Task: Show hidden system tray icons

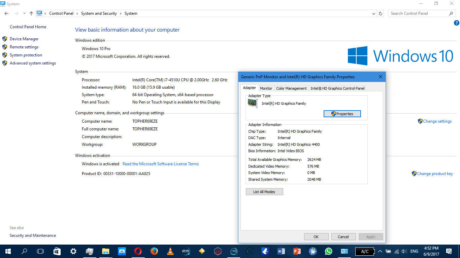Action: 380,251
